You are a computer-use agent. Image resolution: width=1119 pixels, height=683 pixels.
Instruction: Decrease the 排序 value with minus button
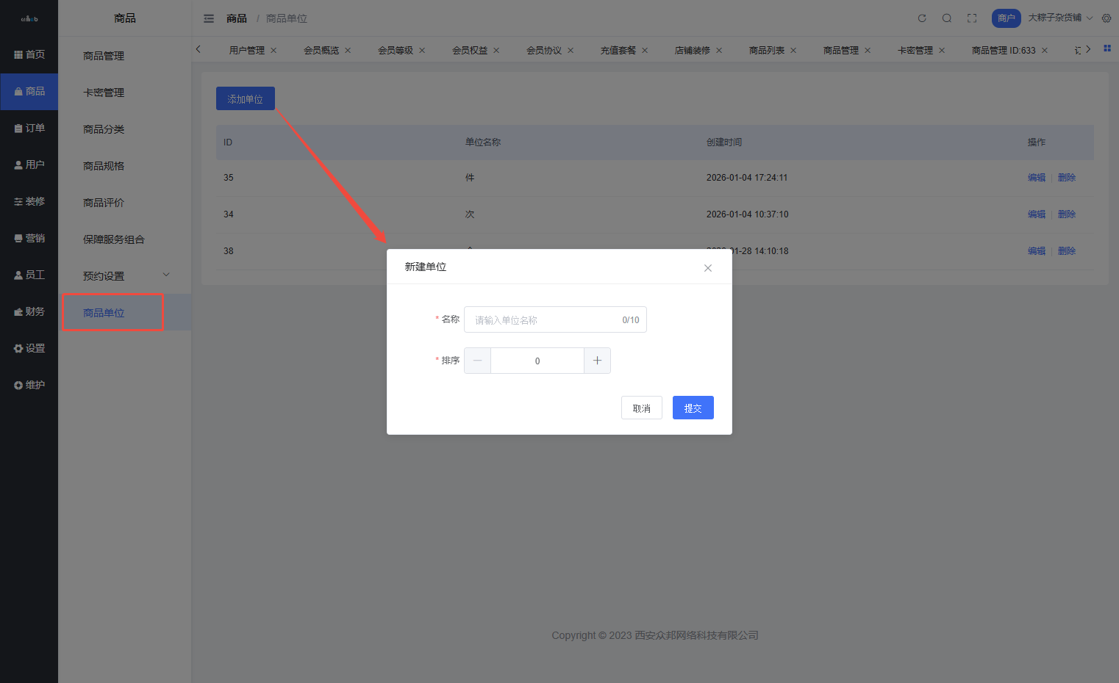[x=478, y=361]
